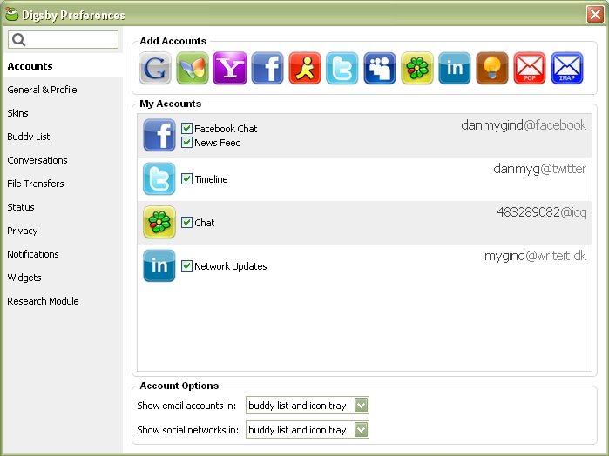
Task: Add a Yahoo account
Action: pos(230,68)
